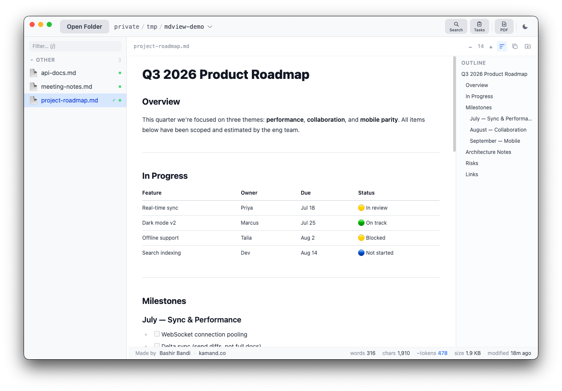Click the font size value 14

click(x=481, y=46)
